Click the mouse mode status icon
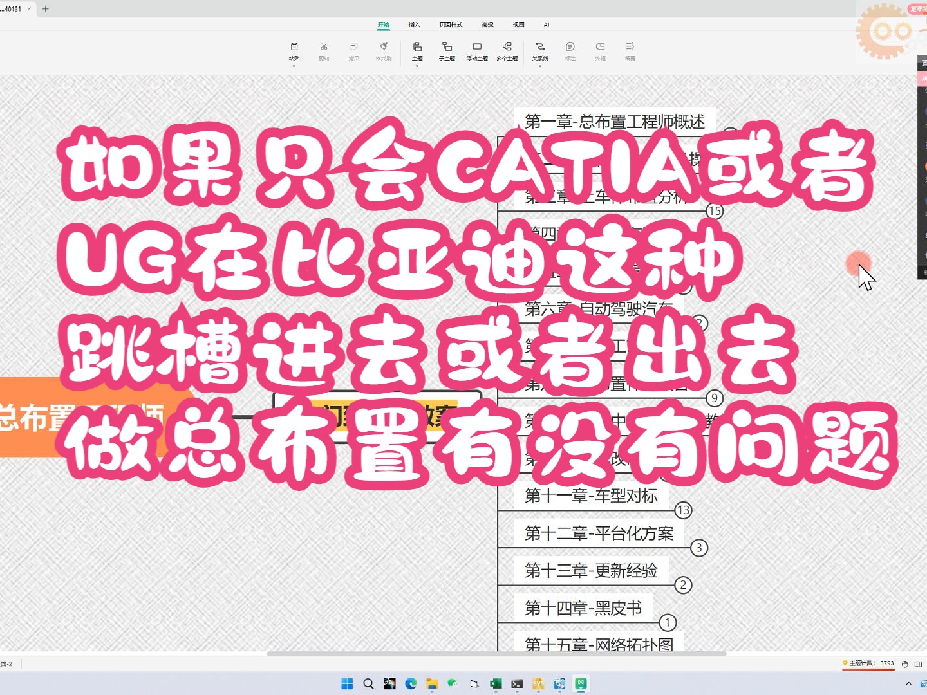Viewport: 927px width, 695px height. (x=904, y=664)
